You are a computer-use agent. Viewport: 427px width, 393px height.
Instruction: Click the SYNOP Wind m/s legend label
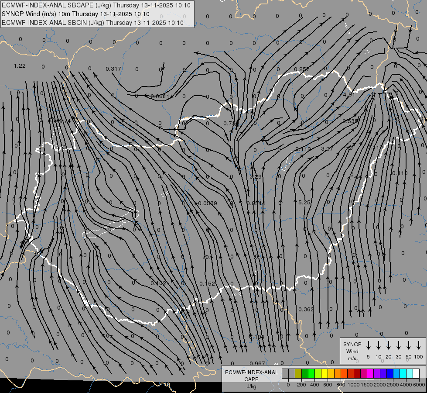tap(352, 351)
